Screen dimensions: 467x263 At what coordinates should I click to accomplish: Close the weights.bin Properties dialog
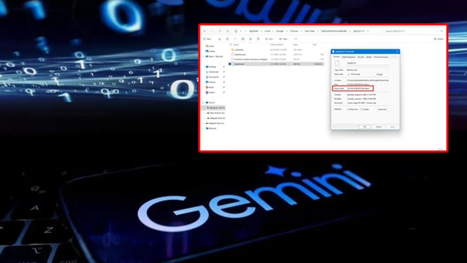[x=397, y=51]
